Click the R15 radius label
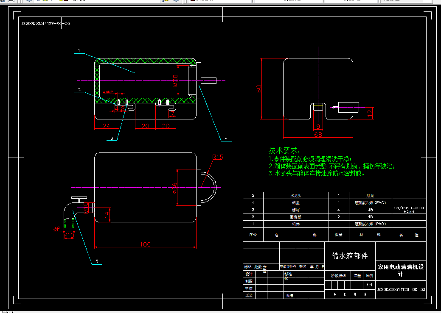This screenshot has width=441, height=313. 217,157
